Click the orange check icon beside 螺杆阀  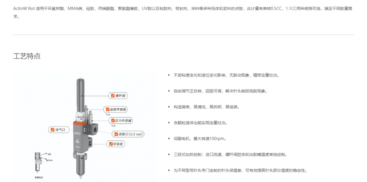(x=113, y=96)
